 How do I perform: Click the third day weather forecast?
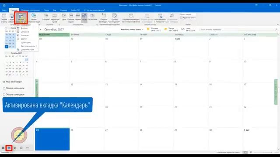188,29
